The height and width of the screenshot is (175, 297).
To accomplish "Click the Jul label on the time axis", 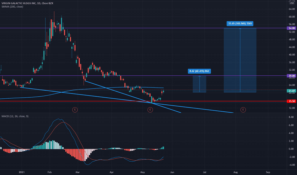I will click(x=205, y=172).
